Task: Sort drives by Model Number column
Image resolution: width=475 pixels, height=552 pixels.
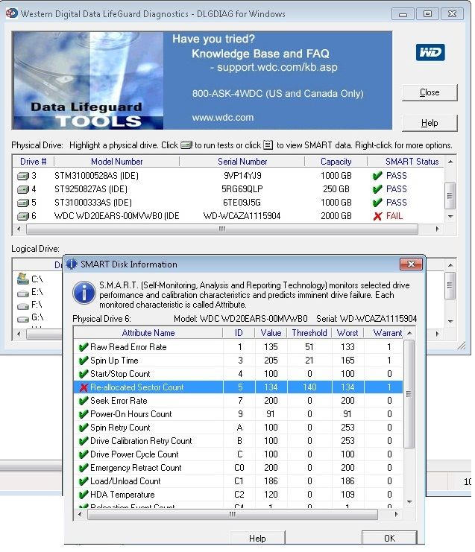Action: pos(116,162)
